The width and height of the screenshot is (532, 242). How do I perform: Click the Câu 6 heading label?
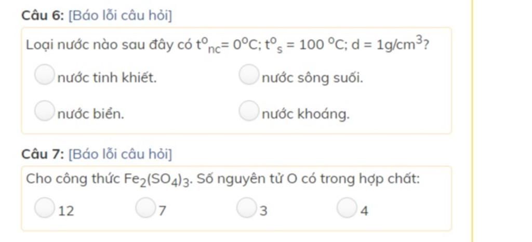(43, 16)
